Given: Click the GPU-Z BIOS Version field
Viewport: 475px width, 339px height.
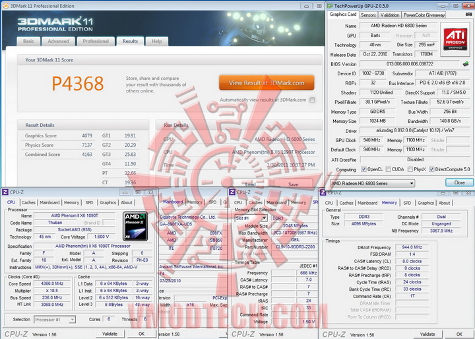Looking at the screenshot, I should 410,63.
